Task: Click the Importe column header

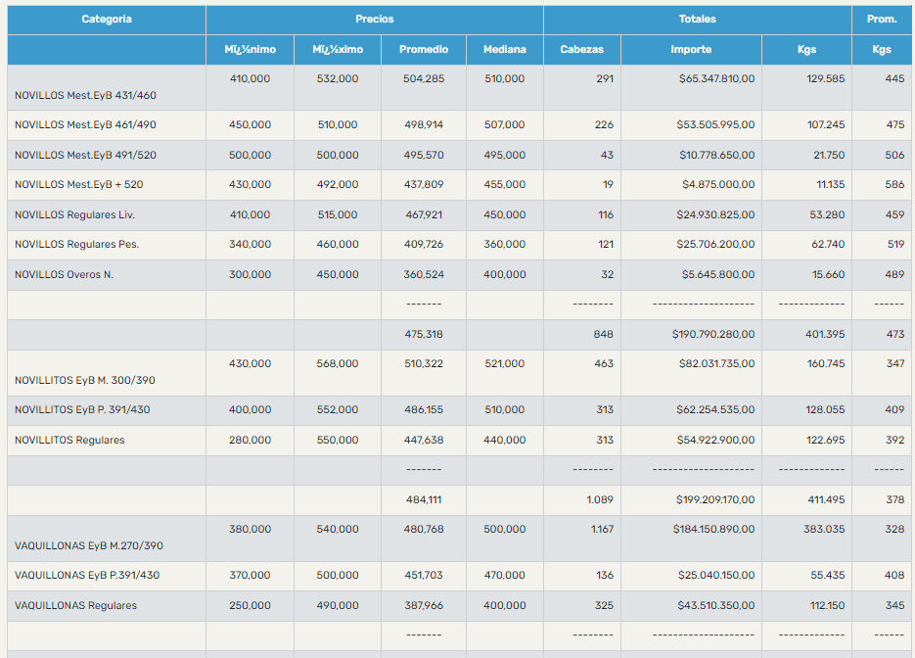Action: pyautogui.click(x=691, y=50)
